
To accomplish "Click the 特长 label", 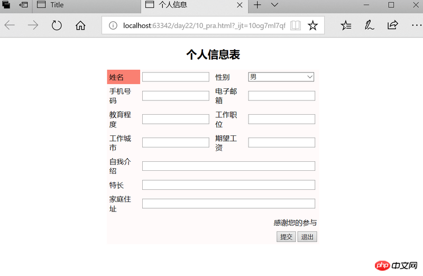I will [x=116, y=185].
